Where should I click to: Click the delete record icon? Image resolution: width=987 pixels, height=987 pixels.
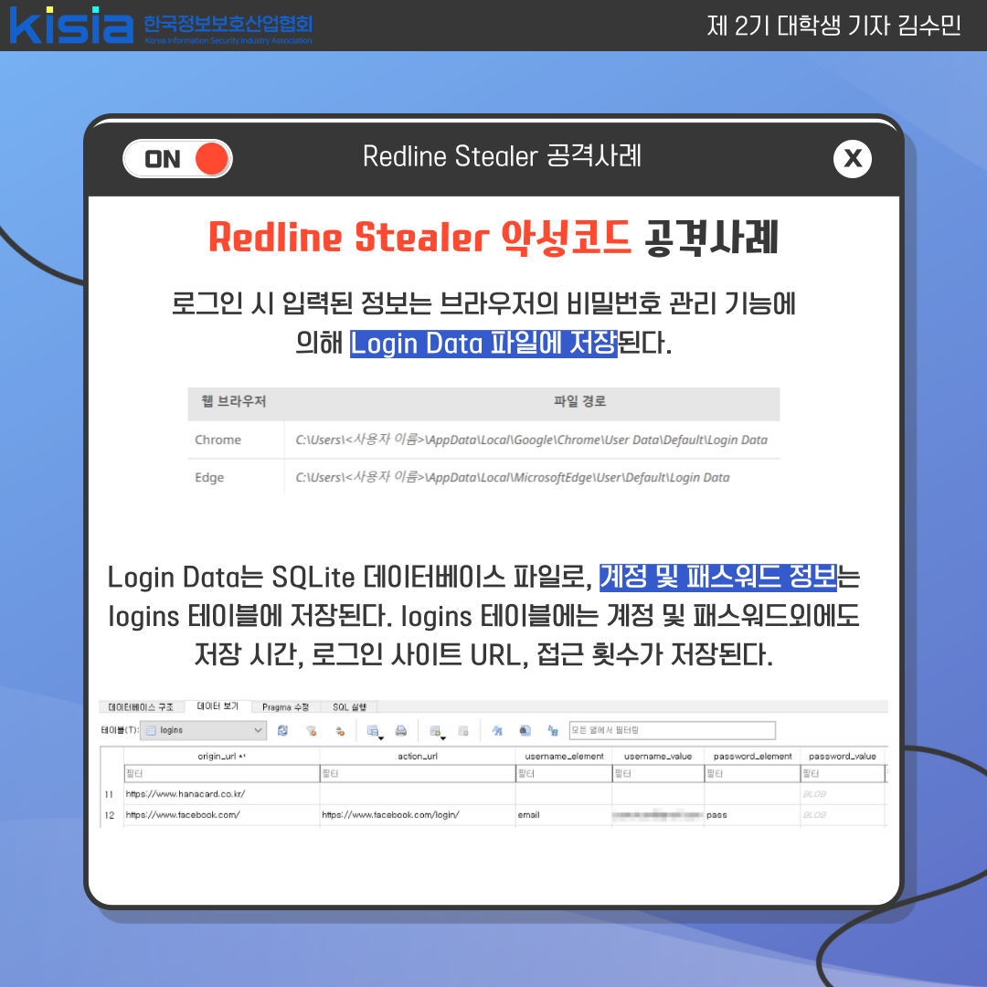click(x=463, y=730)
